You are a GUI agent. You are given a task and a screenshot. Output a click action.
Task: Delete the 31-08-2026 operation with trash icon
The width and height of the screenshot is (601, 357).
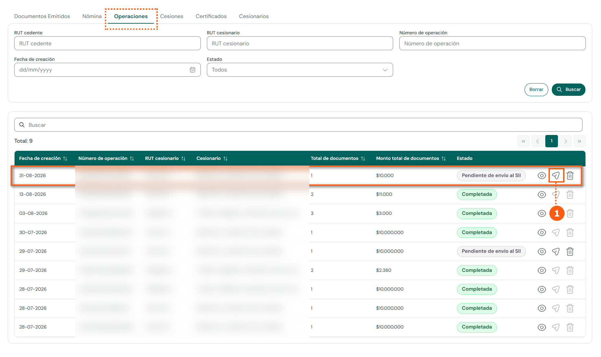570,175
